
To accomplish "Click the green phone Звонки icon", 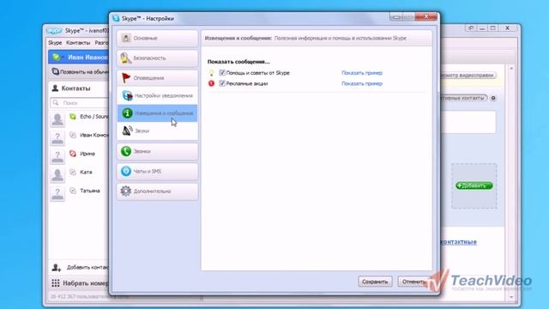I will click(x=126, y=151).
